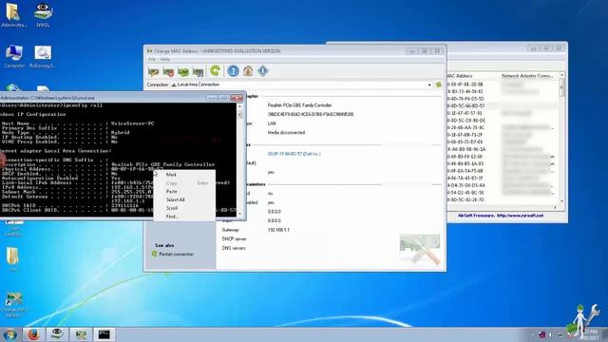Choose Find... from the context menu
This screenshot has height=342, width=608.
(184, 217)
